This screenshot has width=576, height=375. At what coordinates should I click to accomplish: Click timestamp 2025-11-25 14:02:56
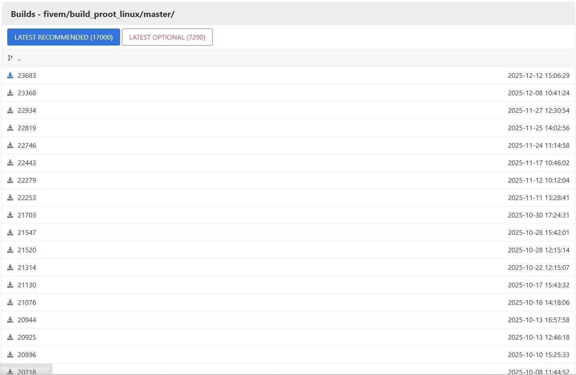(x=539, y=128)
